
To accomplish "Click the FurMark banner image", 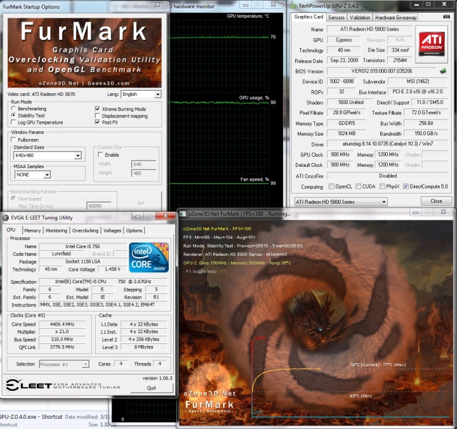I will [x=84, y=53].
